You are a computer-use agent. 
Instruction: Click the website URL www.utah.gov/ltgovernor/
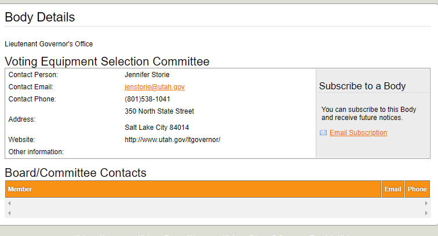point(173,140)
